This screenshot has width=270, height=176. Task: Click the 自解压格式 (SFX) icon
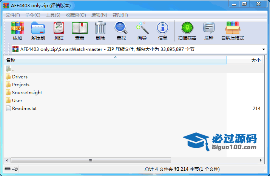tap(233, 28)
